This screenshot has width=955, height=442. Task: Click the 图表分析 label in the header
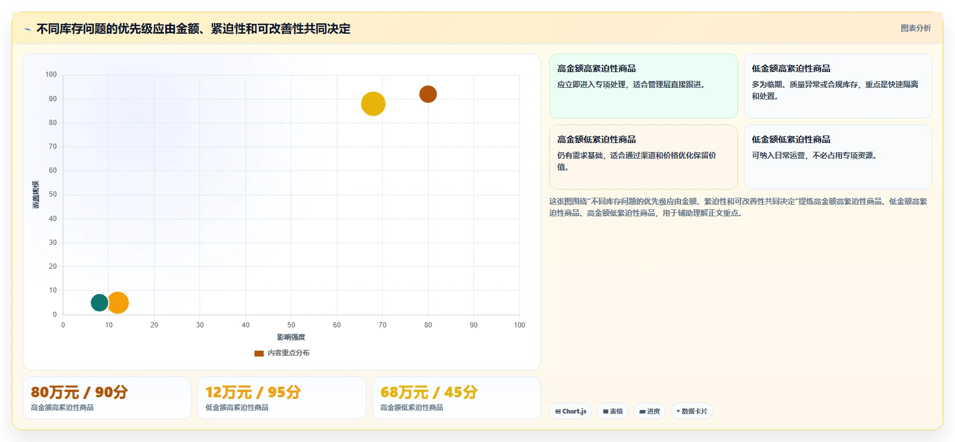[x=915, y=28]
